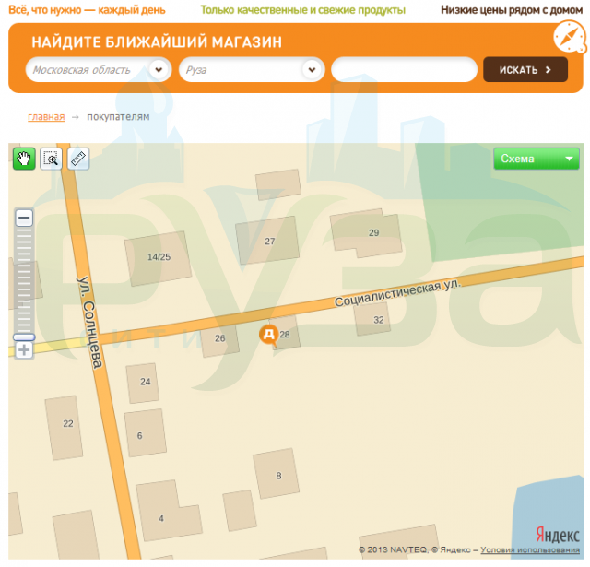Go to главная breadcrumb link
Viewport: 590px width, 567px height.
click(x=46, y=117)
